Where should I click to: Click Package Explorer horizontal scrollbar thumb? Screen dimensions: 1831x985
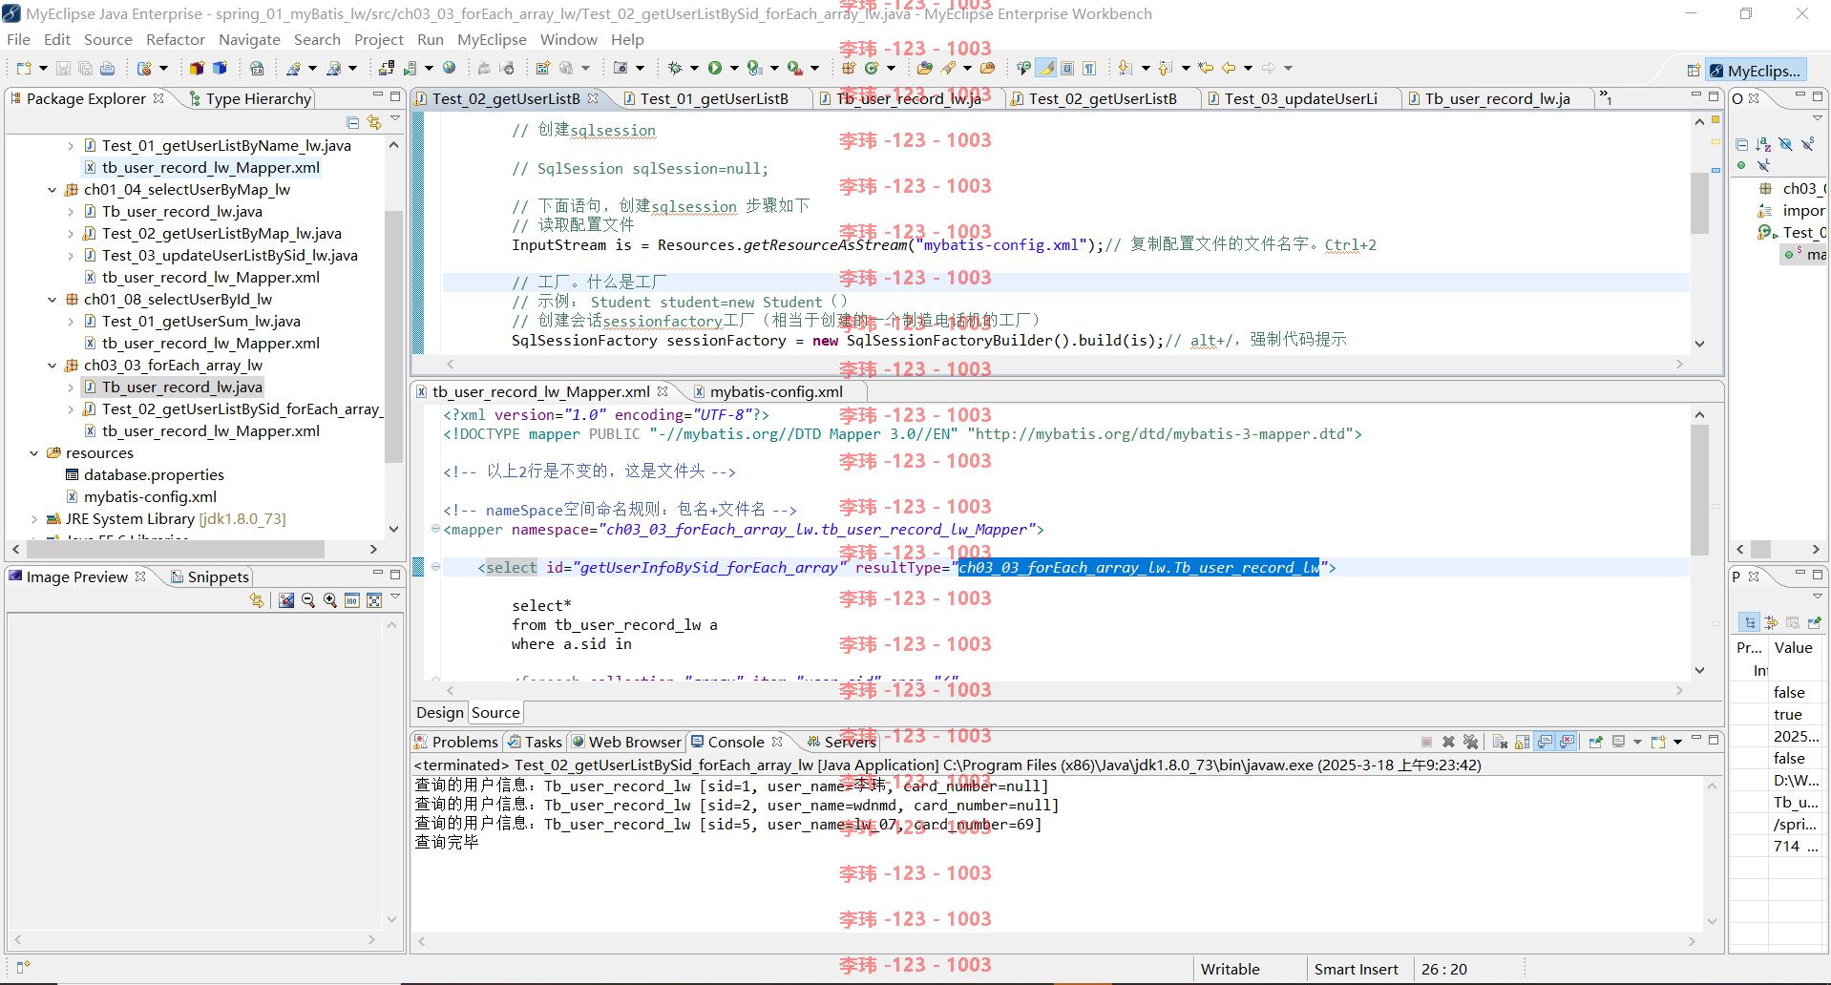point(175,549)
